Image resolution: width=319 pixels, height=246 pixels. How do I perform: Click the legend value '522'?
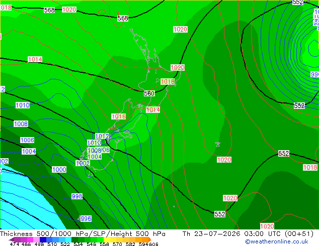pos(65,244)
